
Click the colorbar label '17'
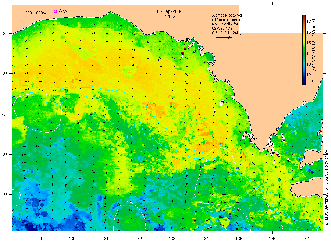[x=309, y=21]
